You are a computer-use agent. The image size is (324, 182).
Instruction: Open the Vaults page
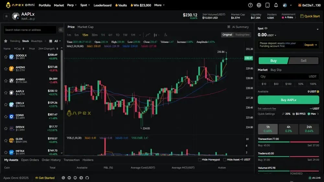121,5
